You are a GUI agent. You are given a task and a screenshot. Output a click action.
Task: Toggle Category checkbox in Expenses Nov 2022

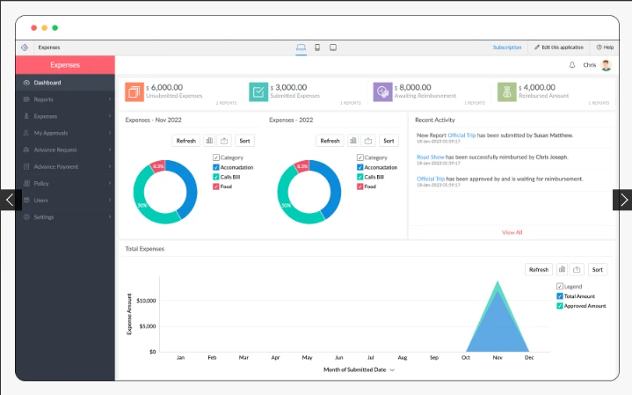click(x=216, y=157)
